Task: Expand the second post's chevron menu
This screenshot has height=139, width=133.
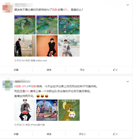Action: [128, 81]
